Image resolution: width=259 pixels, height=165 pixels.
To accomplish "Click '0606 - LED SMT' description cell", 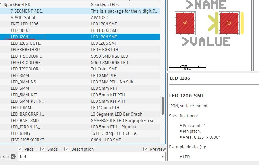I will point(106,140).
